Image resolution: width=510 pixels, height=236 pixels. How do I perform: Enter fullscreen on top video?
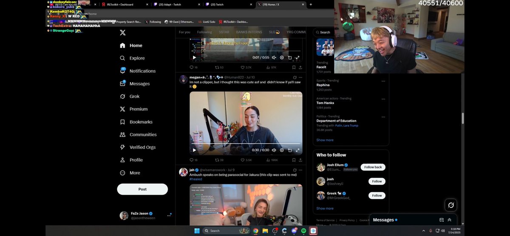297,57
